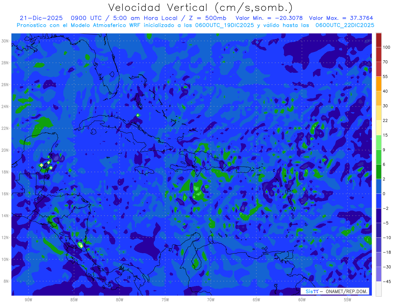Click the '30N' latitude label
The height and width of the screenshot is (304, 394).
pos(6,41)
